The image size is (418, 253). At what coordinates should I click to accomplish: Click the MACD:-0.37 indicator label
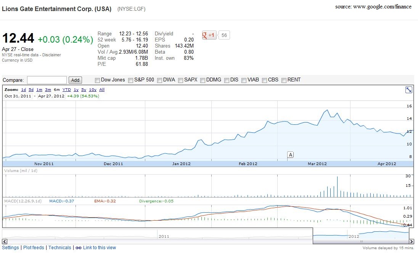(x=61, y=201)
